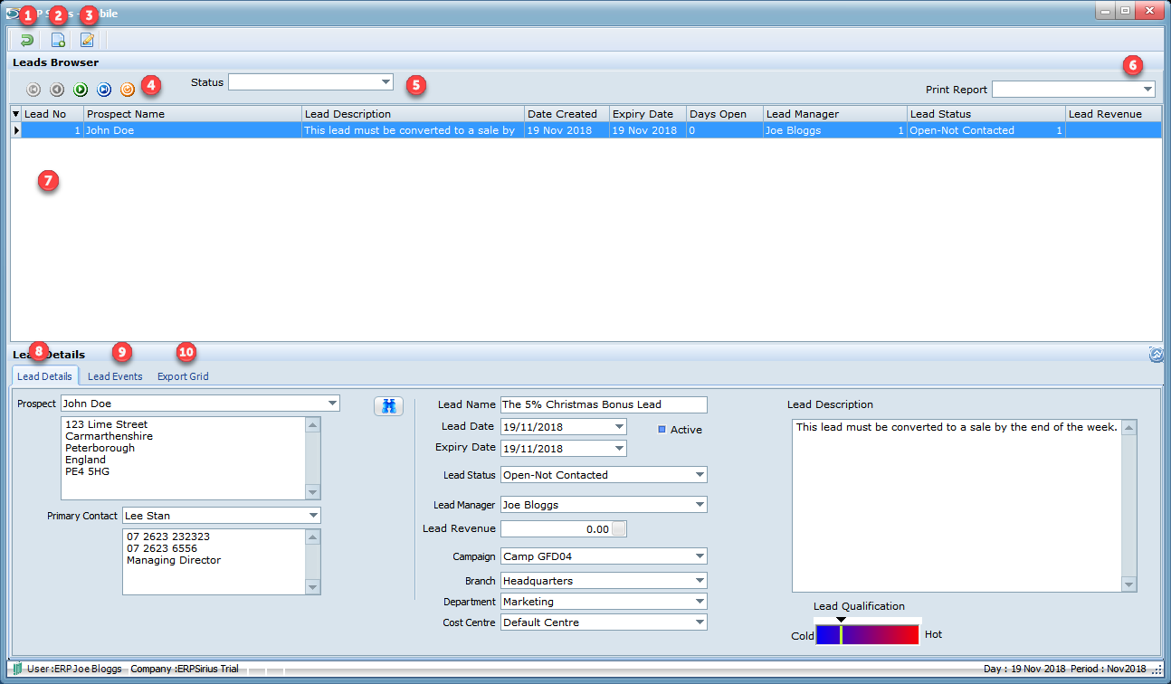This screenshot has width=1171, height=684.
Task: Open the Print Report dropdown
Action: 1147,90
